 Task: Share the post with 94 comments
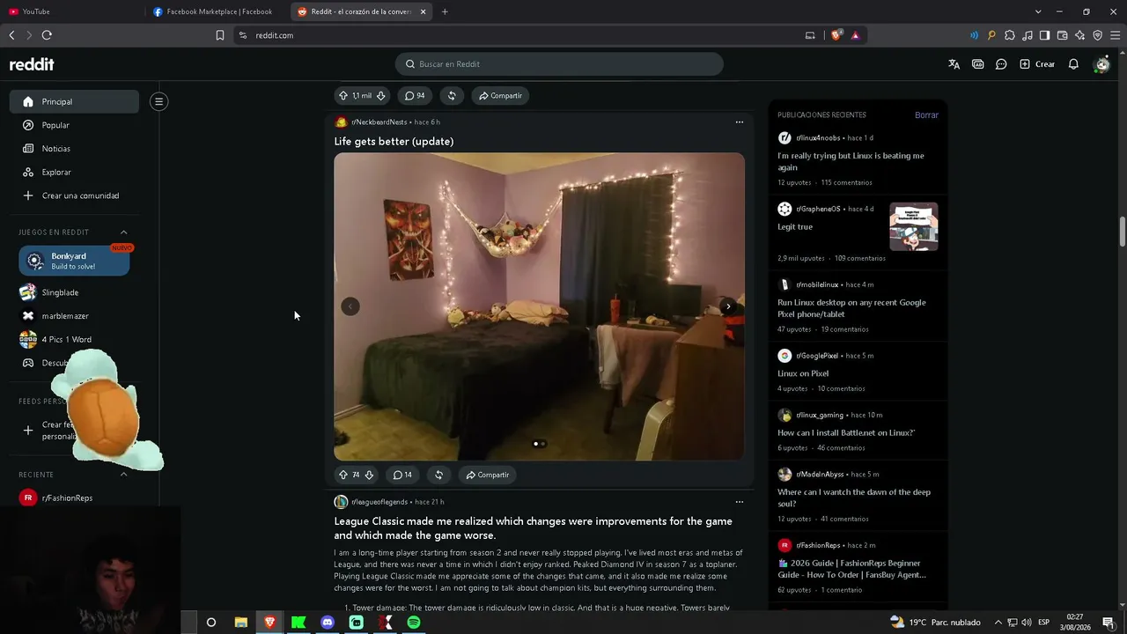pyautogui.click(x=500, y=95)
